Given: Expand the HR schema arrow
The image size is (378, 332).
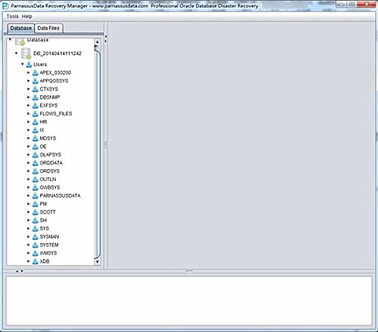Looking at the screenshot, I should 29,122.
